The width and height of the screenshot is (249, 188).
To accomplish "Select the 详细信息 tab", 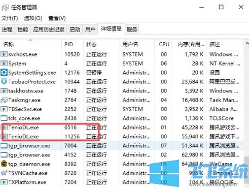I will point(111,29).
